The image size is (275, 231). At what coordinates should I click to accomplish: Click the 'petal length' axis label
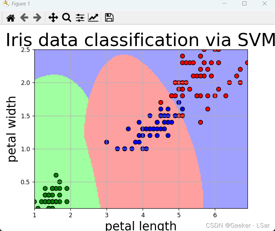(141, 226)
